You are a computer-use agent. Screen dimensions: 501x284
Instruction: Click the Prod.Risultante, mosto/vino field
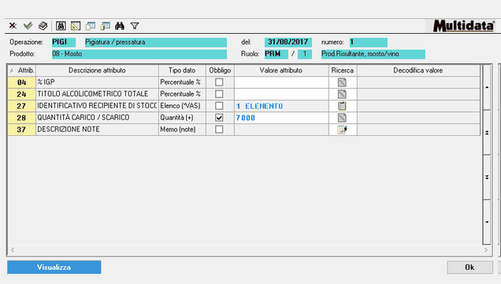pos(373,54)
